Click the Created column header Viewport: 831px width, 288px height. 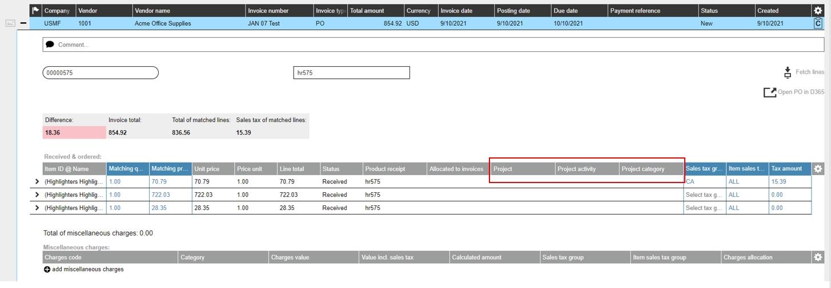click(x=782, y=11)
